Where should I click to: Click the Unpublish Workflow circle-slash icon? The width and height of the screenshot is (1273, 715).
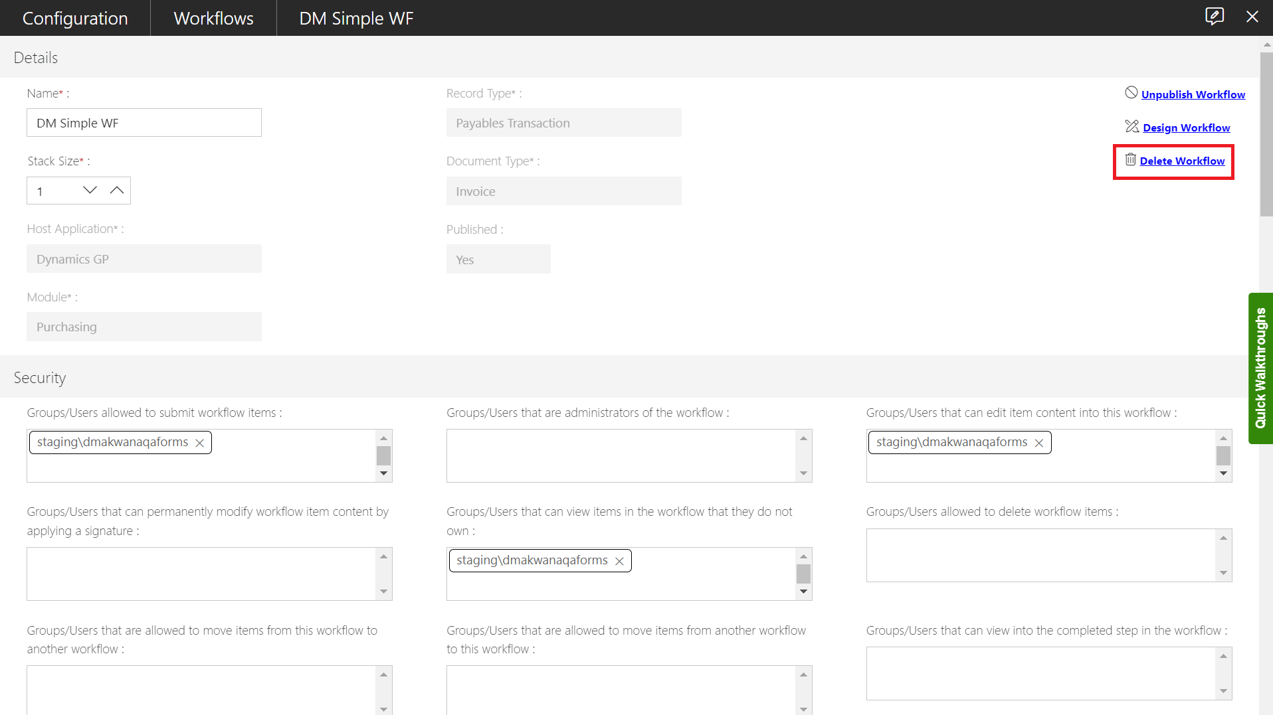pos(1131,93)
